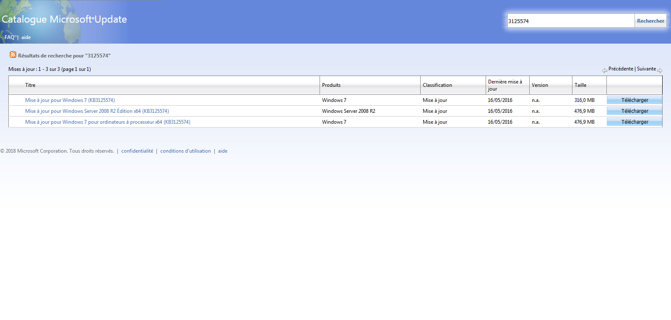This screenshot has width=671, height=320.
Task: Open update for Windows 7 x64 processors
Action: (x=108, y=122)
